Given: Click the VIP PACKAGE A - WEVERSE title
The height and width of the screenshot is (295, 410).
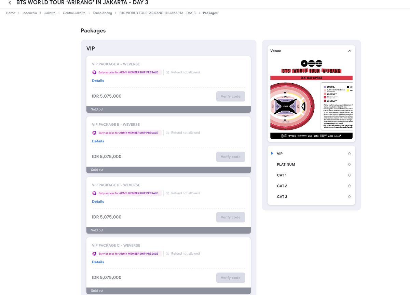Looking at the screenshot, I should point(116,64).
